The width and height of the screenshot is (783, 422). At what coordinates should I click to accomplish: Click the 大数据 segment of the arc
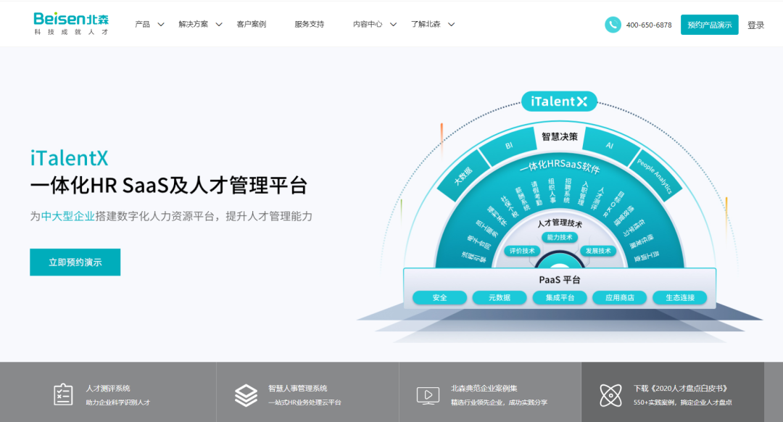click(463, 175)
